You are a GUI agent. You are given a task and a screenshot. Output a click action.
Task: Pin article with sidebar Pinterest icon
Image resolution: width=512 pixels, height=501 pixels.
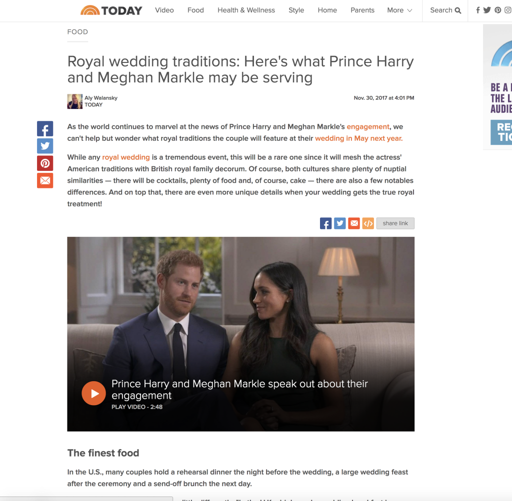pos(45,163)
